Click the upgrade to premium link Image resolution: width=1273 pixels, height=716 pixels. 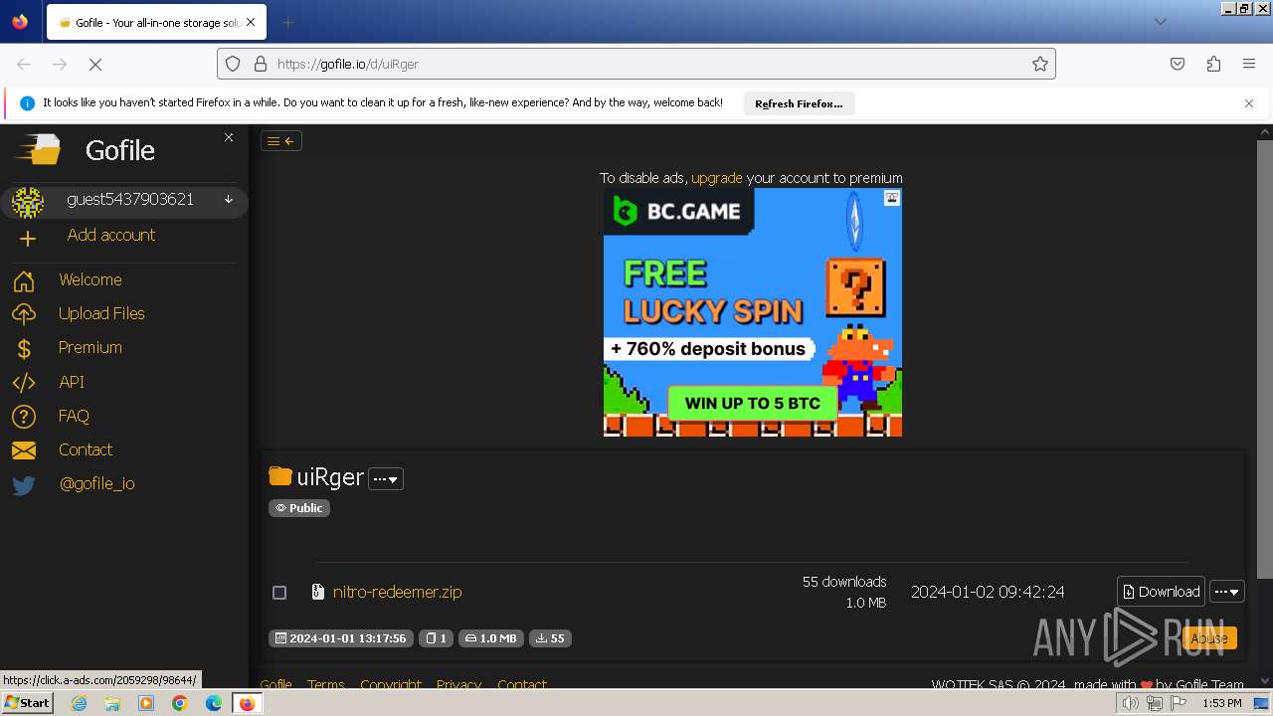pyautogui.click(x=717, y=178)
